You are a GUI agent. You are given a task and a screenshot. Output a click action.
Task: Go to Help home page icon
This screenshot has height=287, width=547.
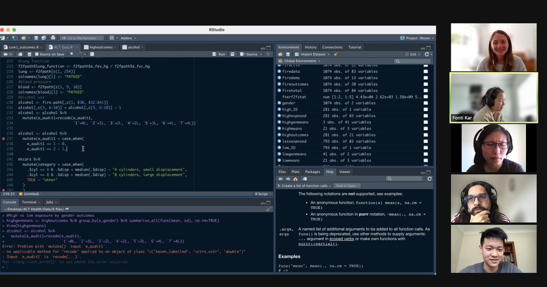coord(295,179)
